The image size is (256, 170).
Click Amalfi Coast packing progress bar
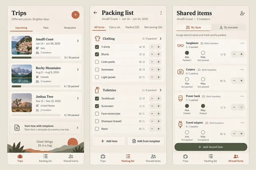click(36, 58)
